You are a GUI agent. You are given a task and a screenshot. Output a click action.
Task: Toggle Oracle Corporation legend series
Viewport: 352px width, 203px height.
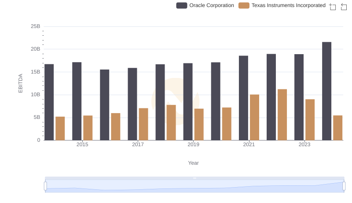click(x=205, y=5)
